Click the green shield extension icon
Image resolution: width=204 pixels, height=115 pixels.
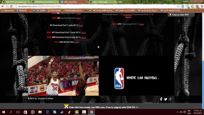coord(187,6)
